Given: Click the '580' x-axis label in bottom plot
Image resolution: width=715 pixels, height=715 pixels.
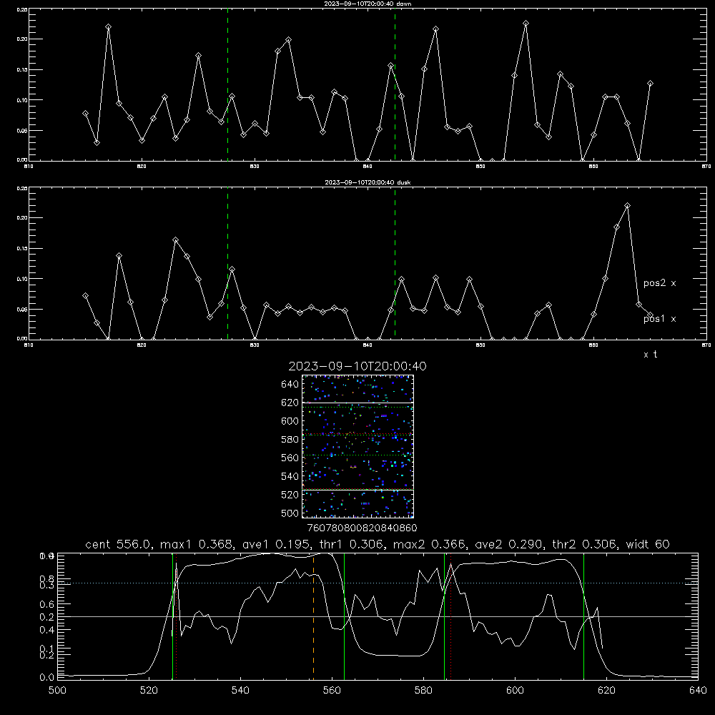Looking at the screenshot, I should (423, 691).
